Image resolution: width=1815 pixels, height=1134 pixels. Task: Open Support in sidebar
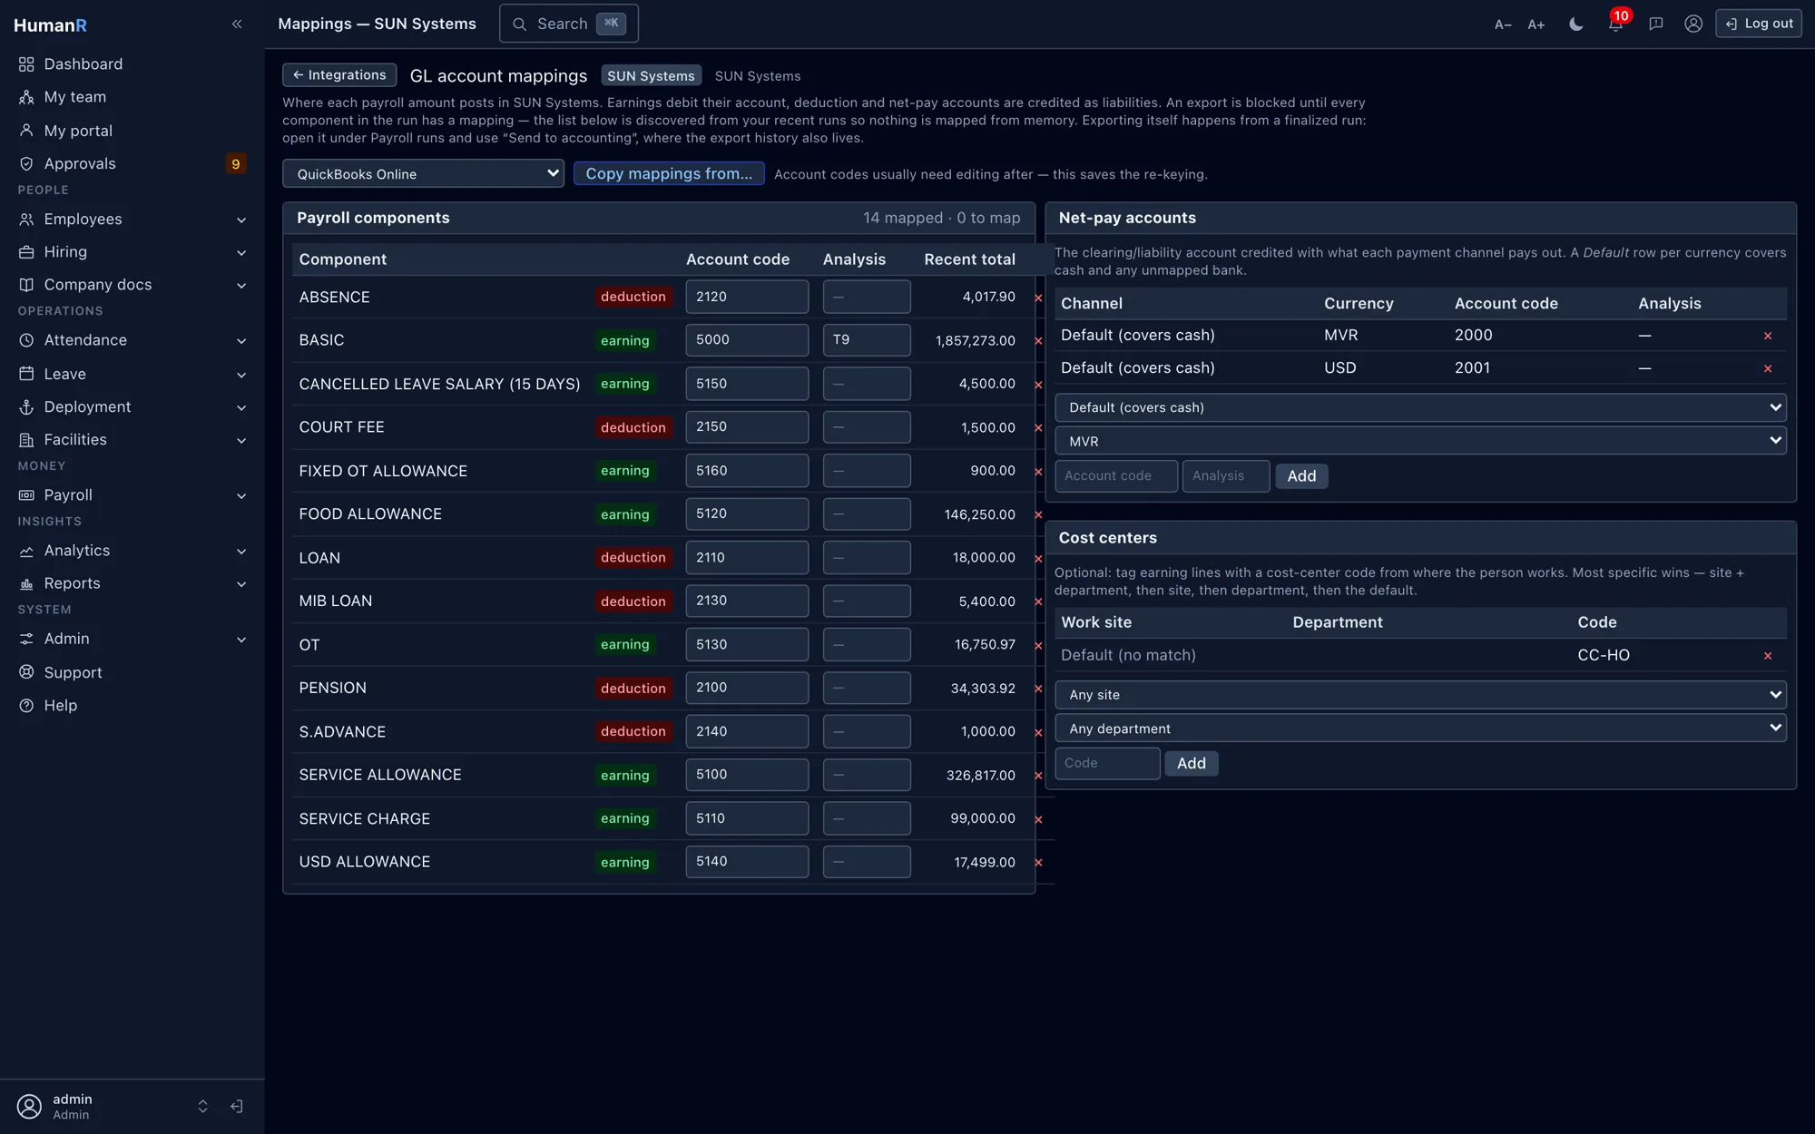click(132, 672)
